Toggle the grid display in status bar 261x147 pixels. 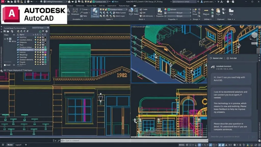coord(187,145)
